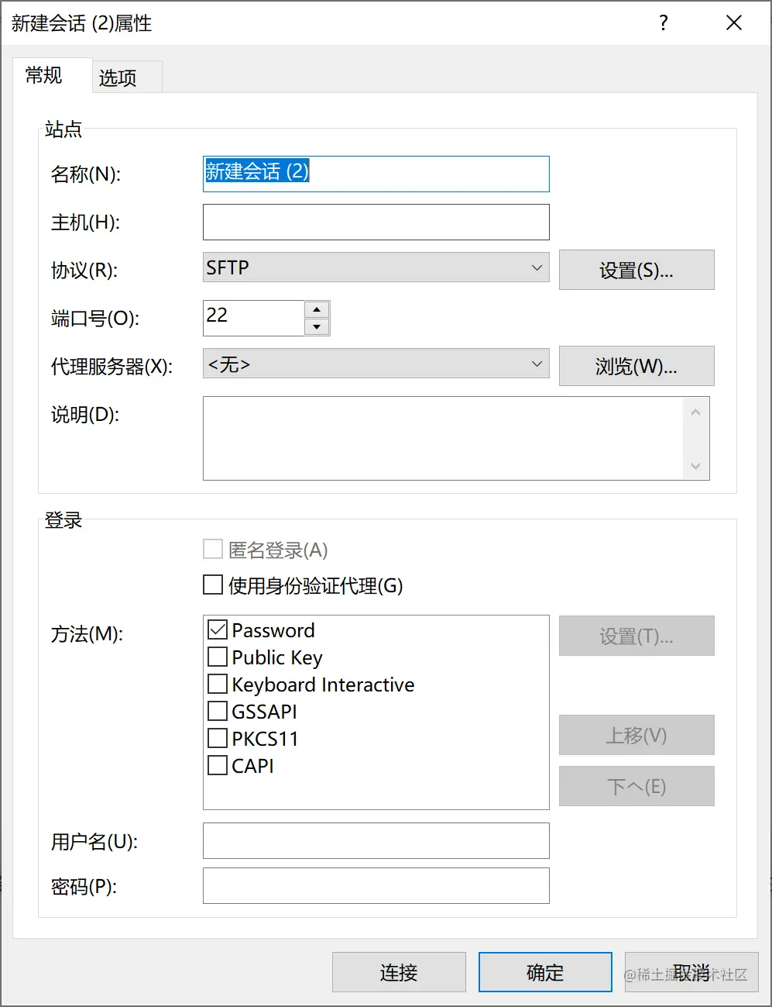Select the 常规 tab

[44, 75]
